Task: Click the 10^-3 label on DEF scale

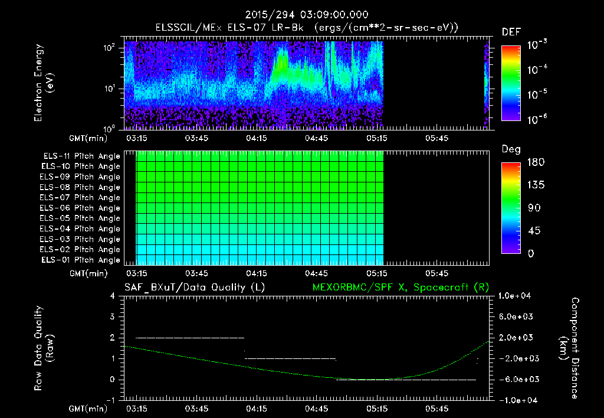Action: pos(537,45)
